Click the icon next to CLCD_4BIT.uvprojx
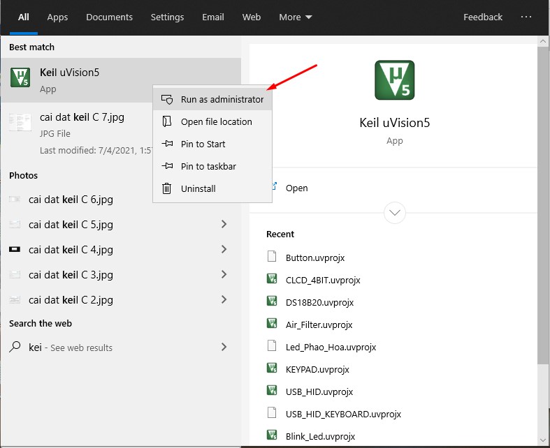Image resolution: width=550 pixels, height=448 pixels. coord(273,280)
